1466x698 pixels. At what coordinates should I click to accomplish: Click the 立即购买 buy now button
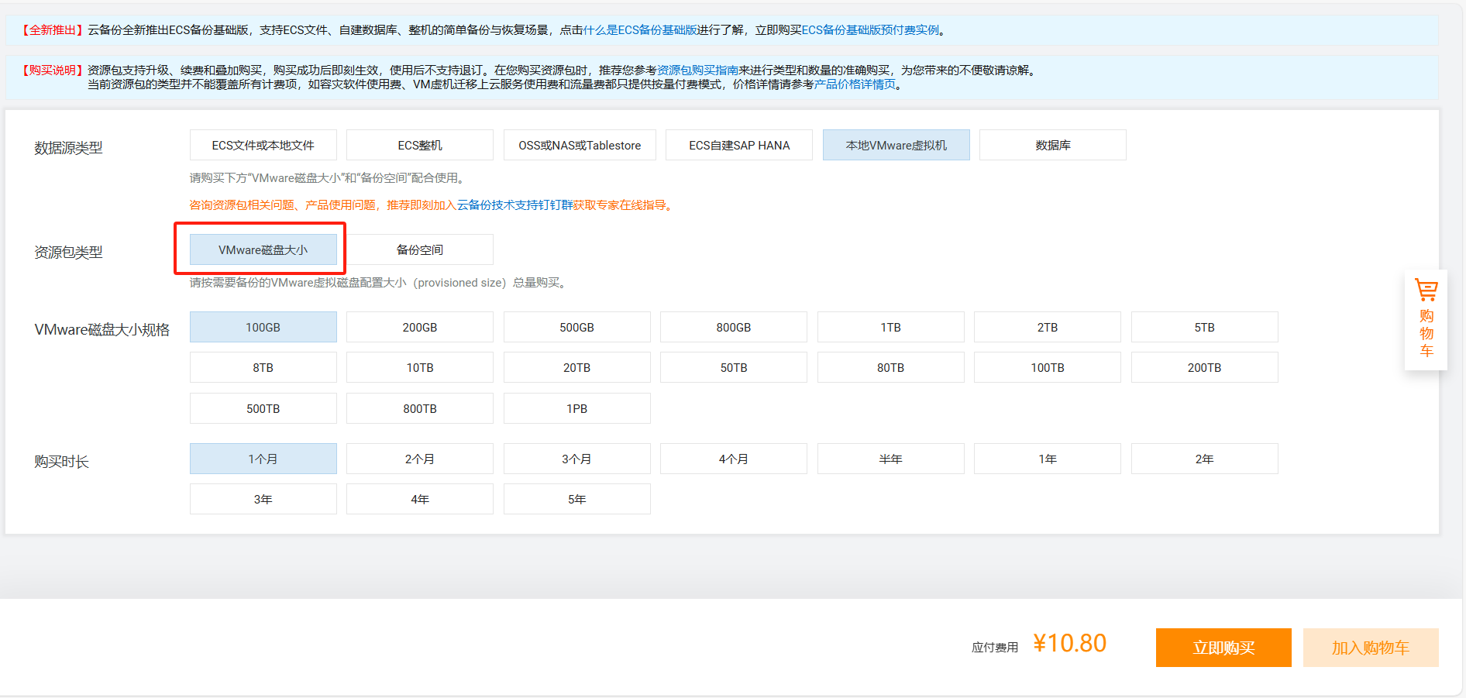(1223, 648)
